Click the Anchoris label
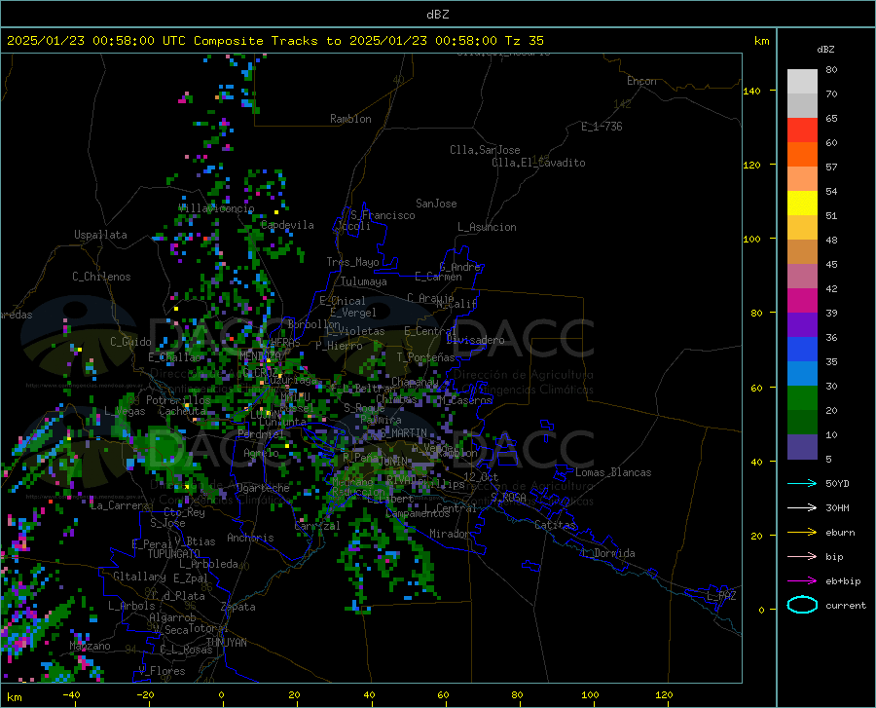 click(x=250, y=538)
